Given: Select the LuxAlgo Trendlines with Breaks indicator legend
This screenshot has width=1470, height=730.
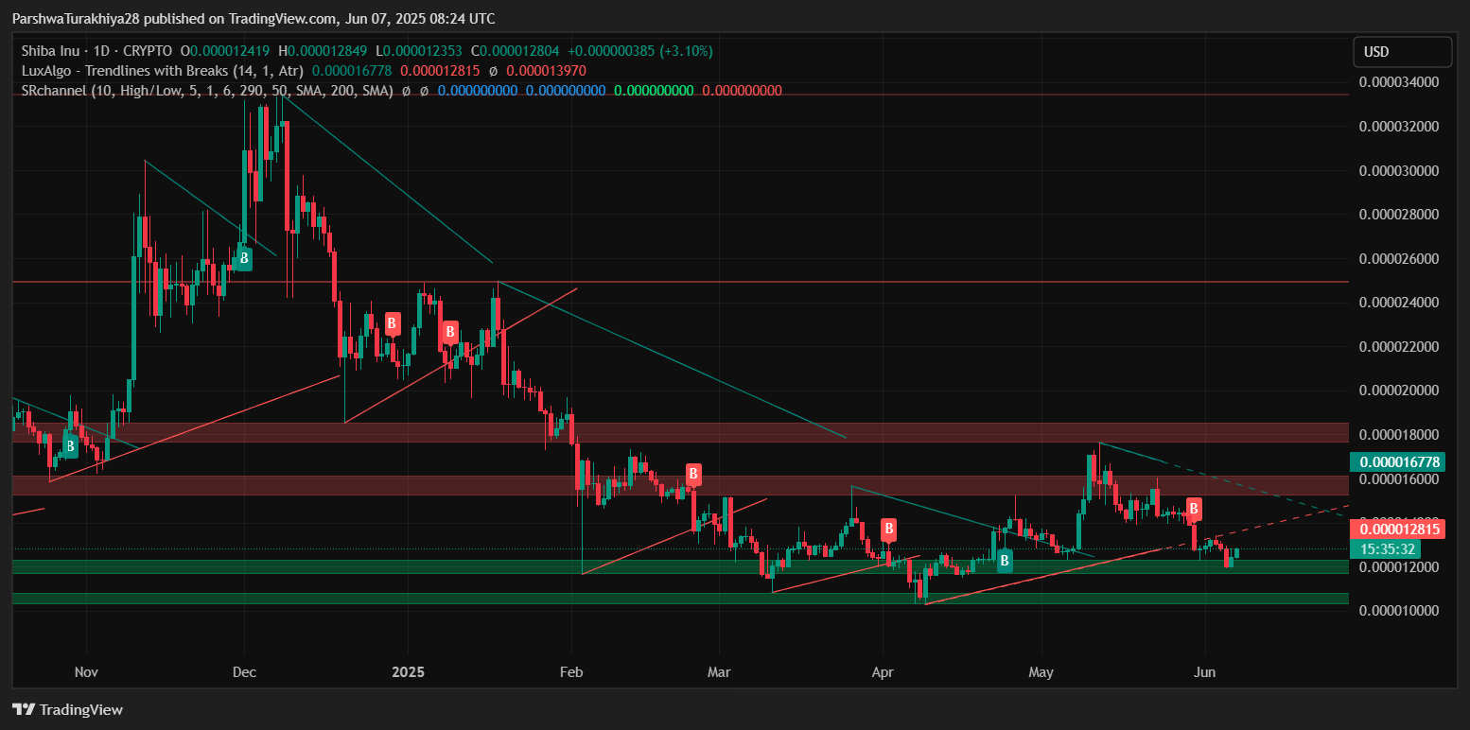Looking at the screenshot, I should pos(163,70).
